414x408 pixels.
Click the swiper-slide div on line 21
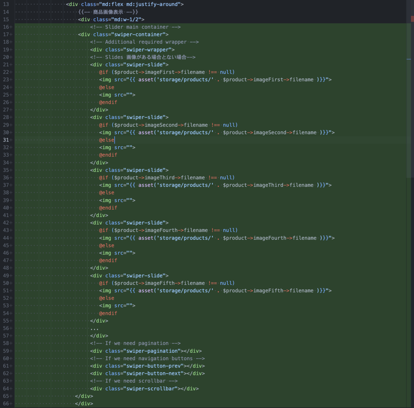tap(129, 65)
